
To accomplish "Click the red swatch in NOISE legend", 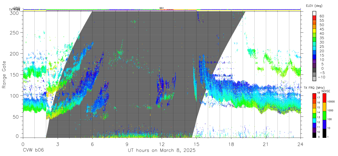I will [324, 98].
